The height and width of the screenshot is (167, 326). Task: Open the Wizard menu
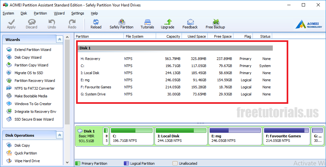pos(59,13)
